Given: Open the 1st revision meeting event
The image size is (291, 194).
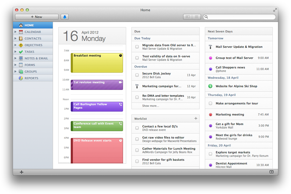Looking at the screenshot, I should click(x=97, y=85).
